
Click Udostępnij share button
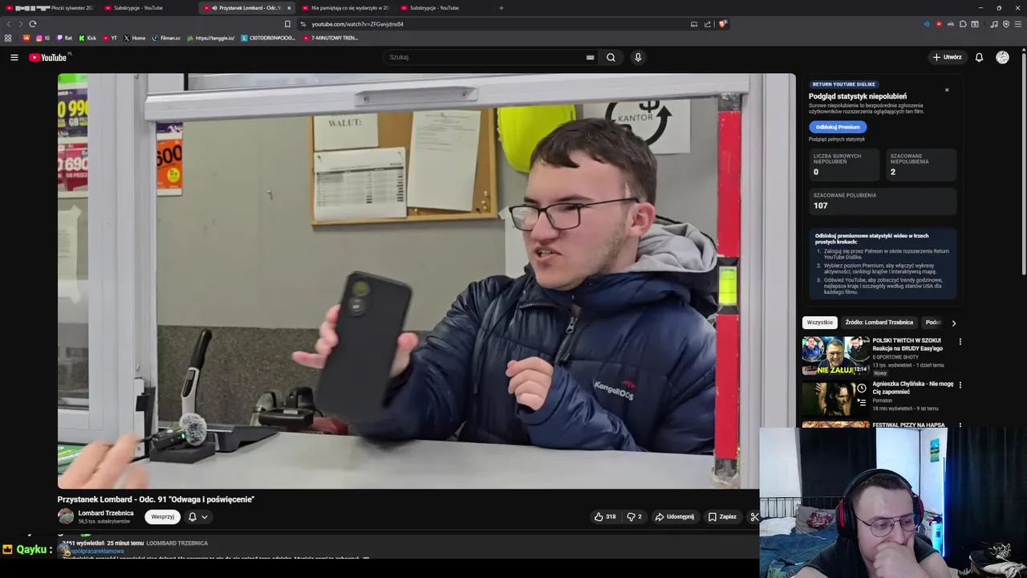click(x=674, y=517)
